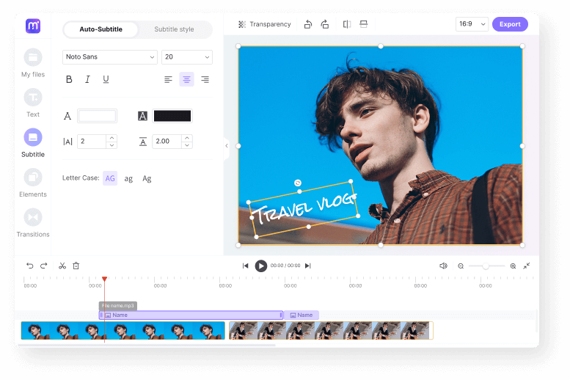Play the video

coord(260,266)
